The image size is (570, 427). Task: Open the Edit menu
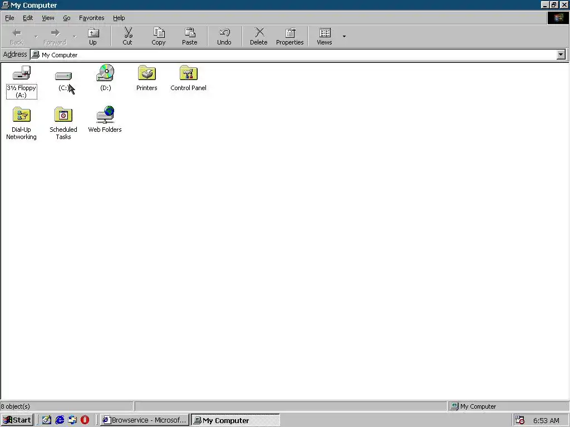(x=28, y=18)
